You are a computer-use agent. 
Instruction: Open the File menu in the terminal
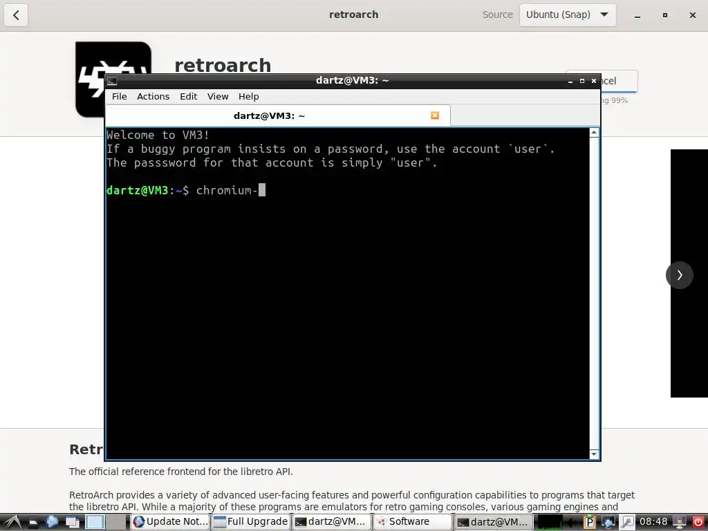(x=119, y=96)
